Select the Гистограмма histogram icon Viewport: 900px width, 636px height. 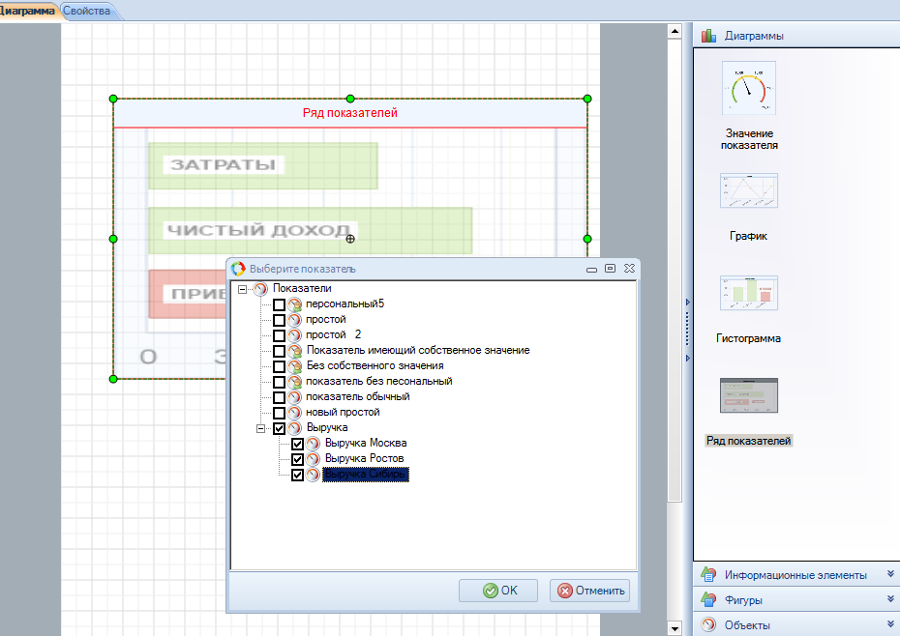pyautogui.click(x=748, y=293)
